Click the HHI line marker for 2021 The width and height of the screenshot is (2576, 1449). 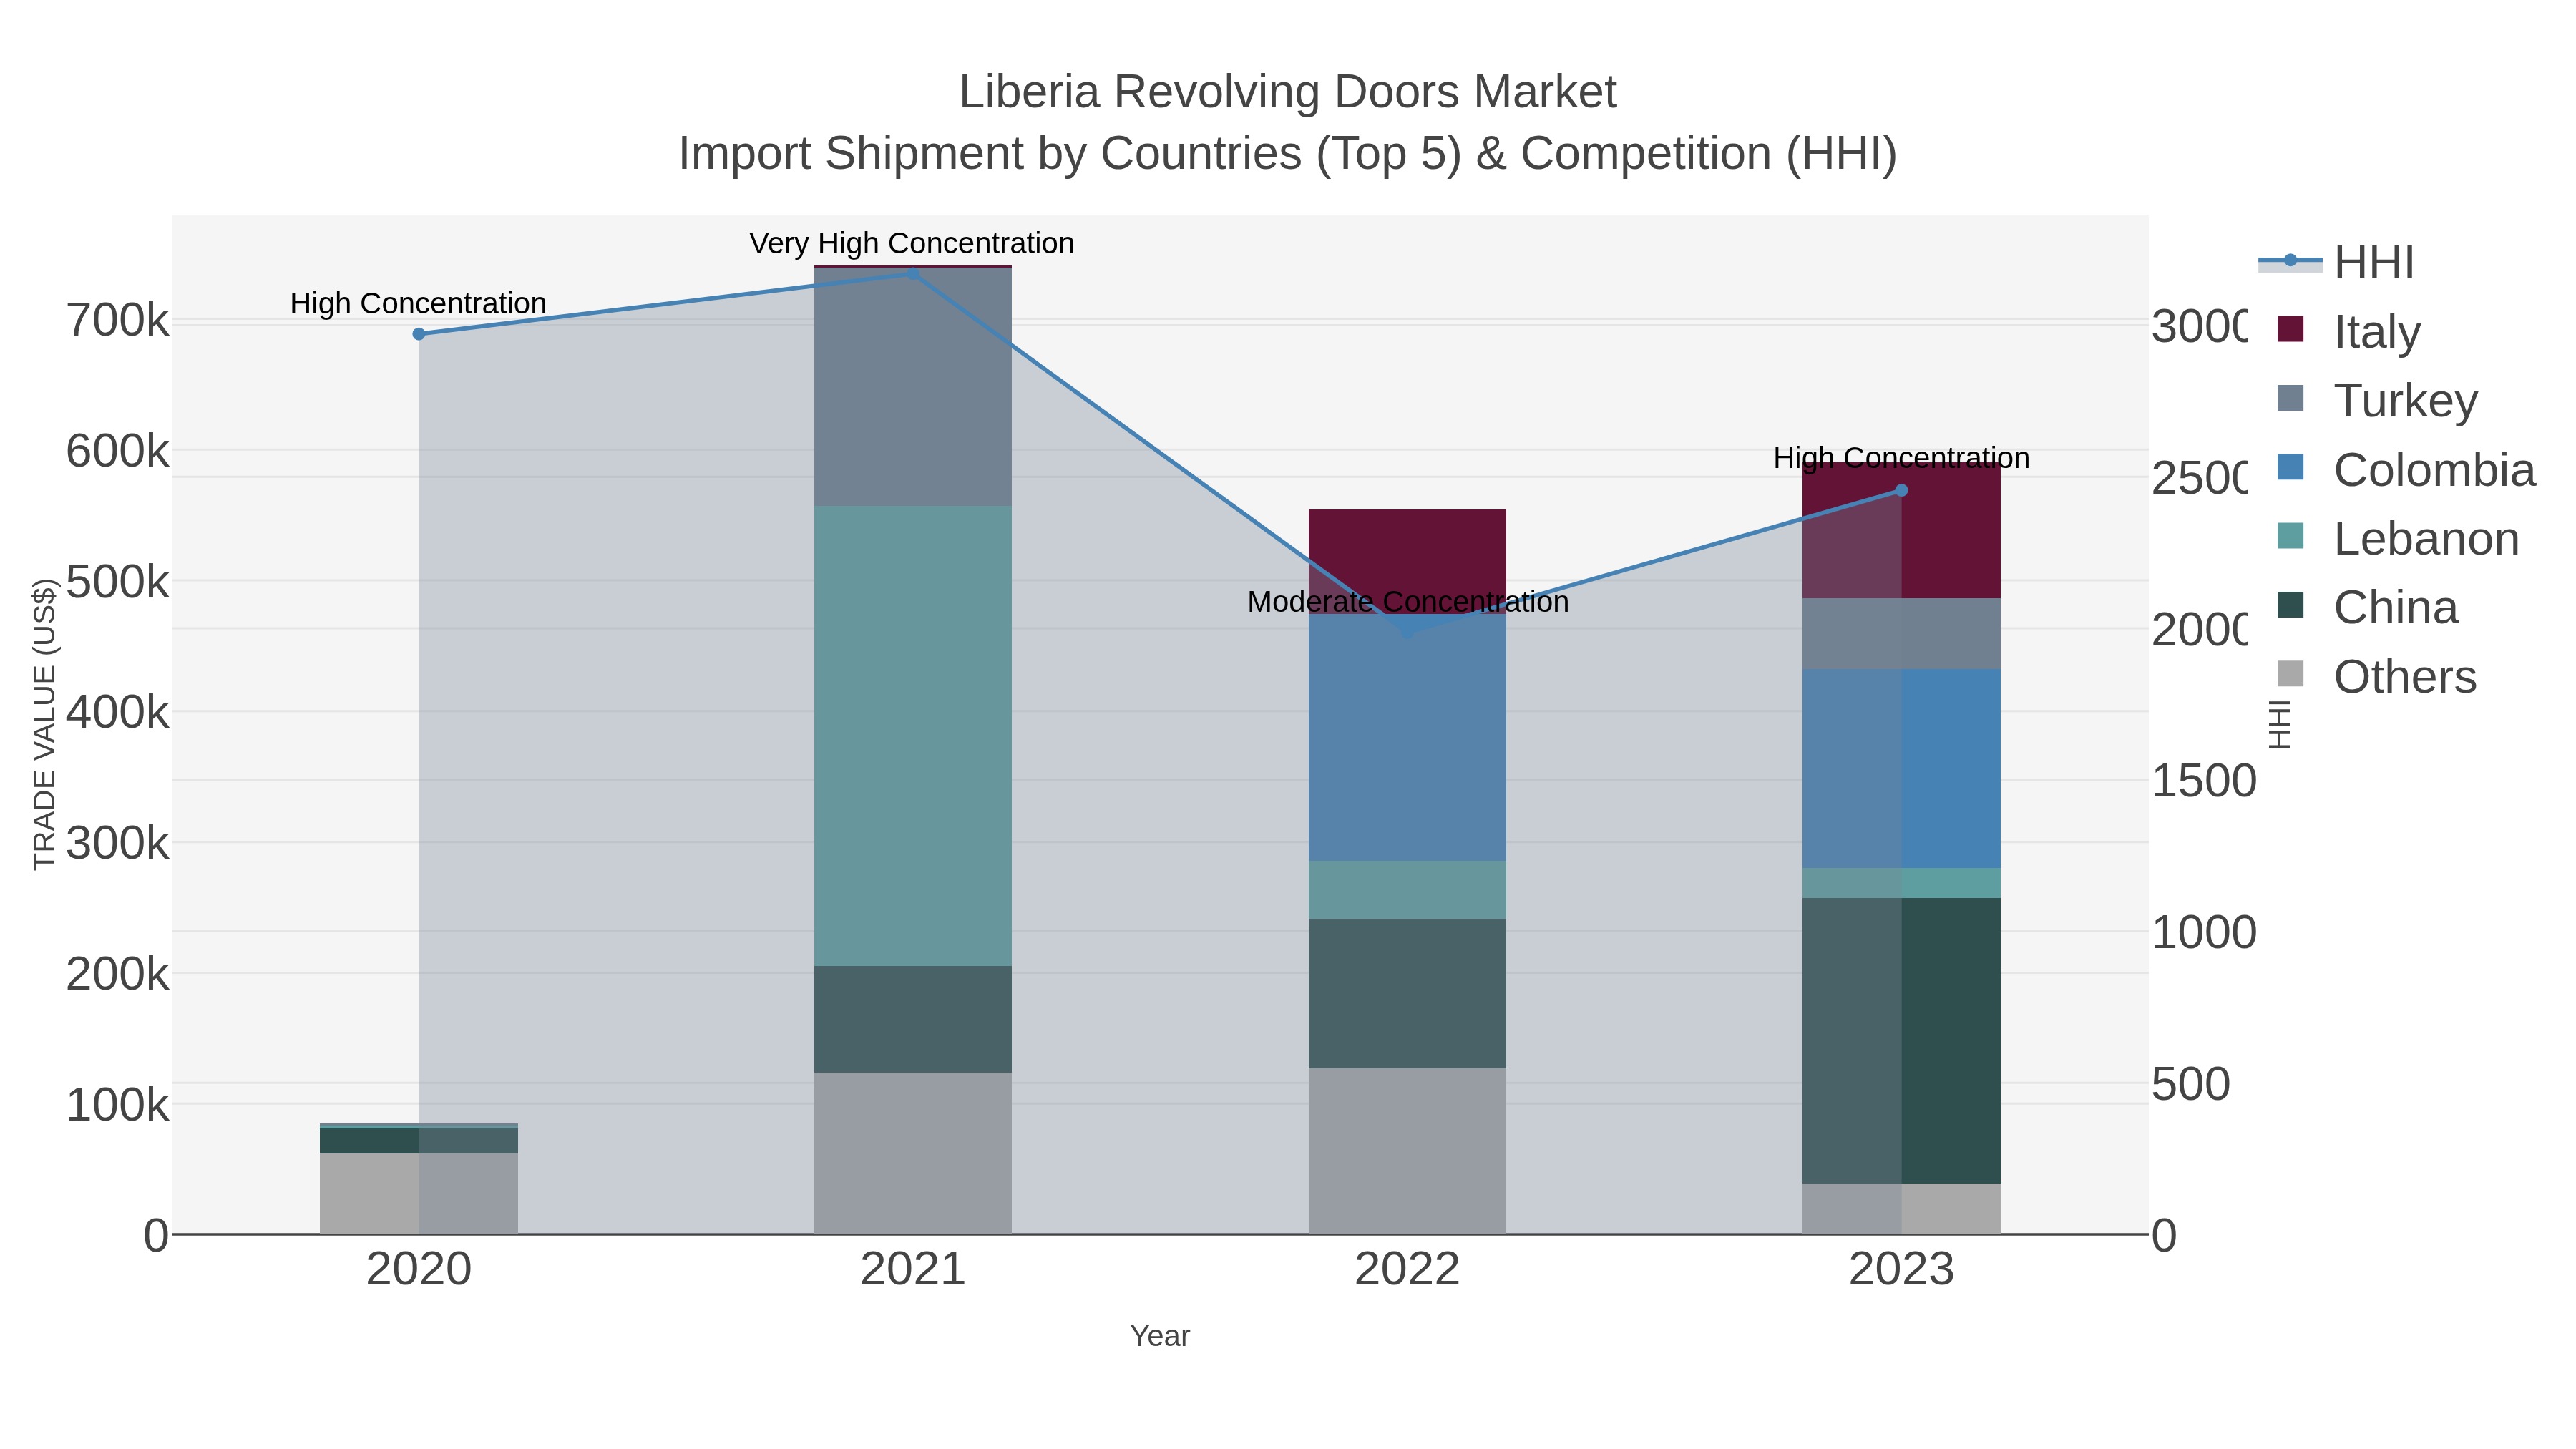coord(912,273)
